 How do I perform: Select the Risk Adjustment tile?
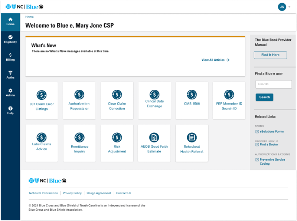[117, 143]
